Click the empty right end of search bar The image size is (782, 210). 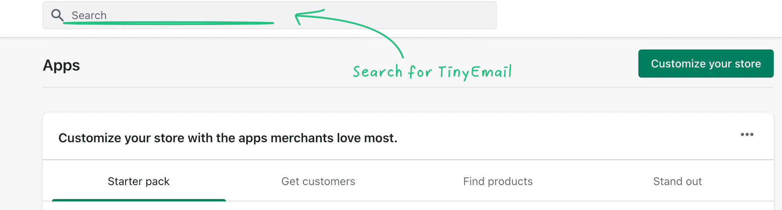[x=450, y=15]
